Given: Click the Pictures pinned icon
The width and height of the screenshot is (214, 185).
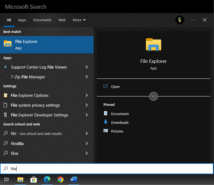Looking at the screenshot, I should [x=106, y=131].
